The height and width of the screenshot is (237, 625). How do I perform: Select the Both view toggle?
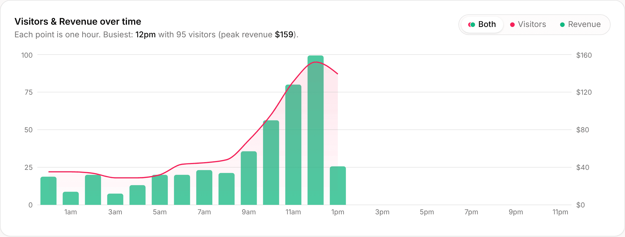482,24
